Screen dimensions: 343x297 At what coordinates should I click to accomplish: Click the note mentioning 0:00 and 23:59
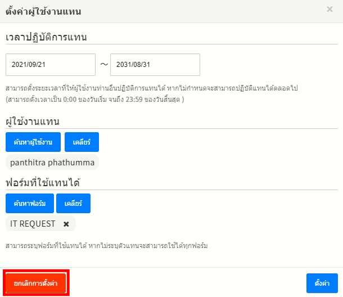coord(95,100)
